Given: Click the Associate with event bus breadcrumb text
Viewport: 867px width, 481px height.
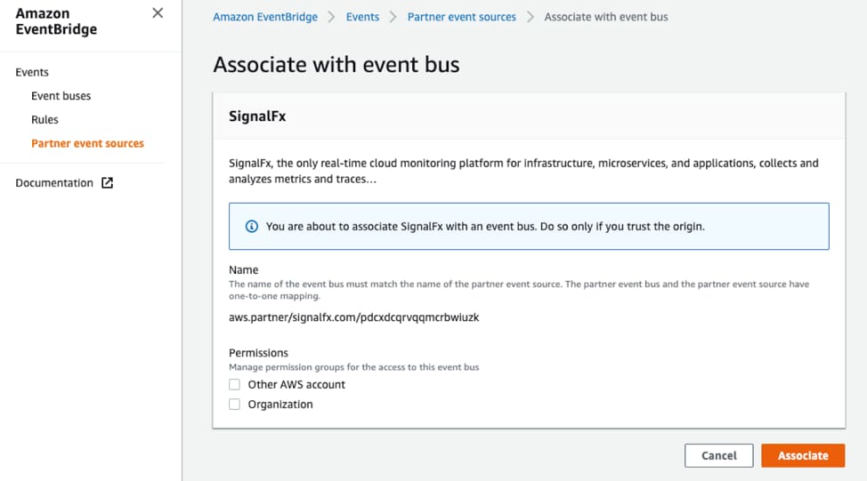Looking at the screenshot, I should pyautogui.click(x=606, y=17).
